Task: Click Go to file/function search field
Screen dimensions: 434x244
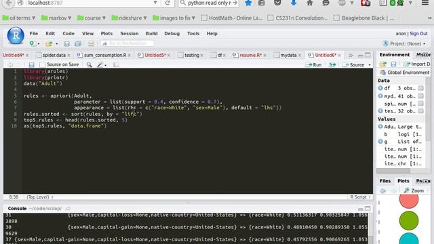Action: point(127,43)
